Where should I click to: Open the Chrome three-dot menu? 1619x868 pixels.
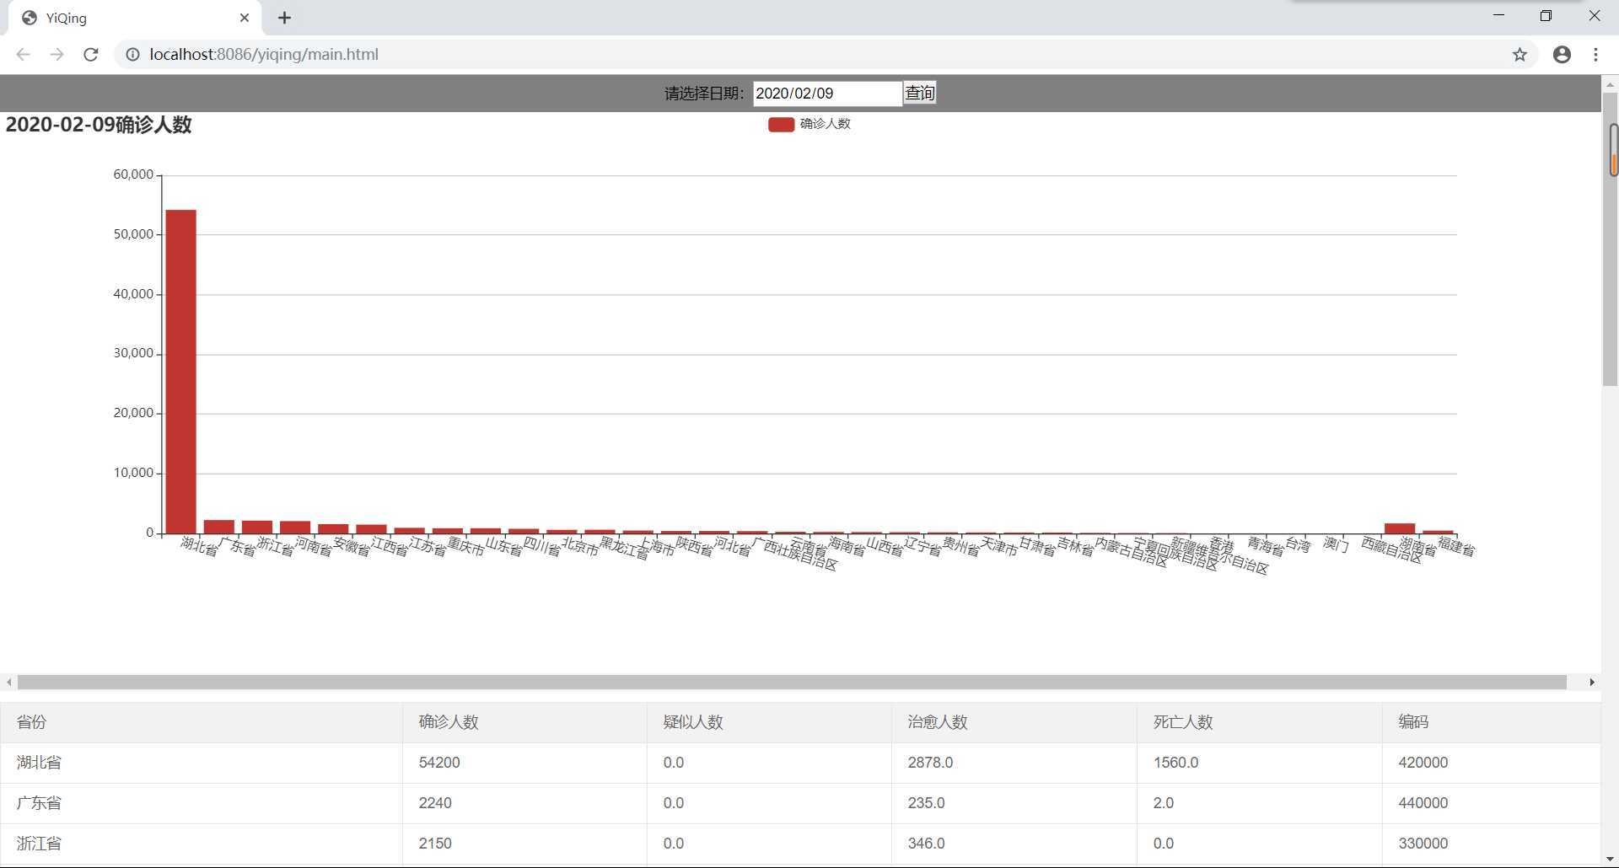[1595, 55]
